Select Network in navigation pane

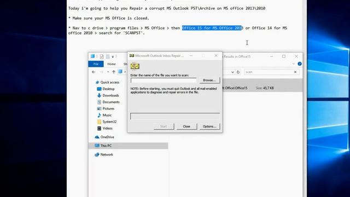pos(107,154)
